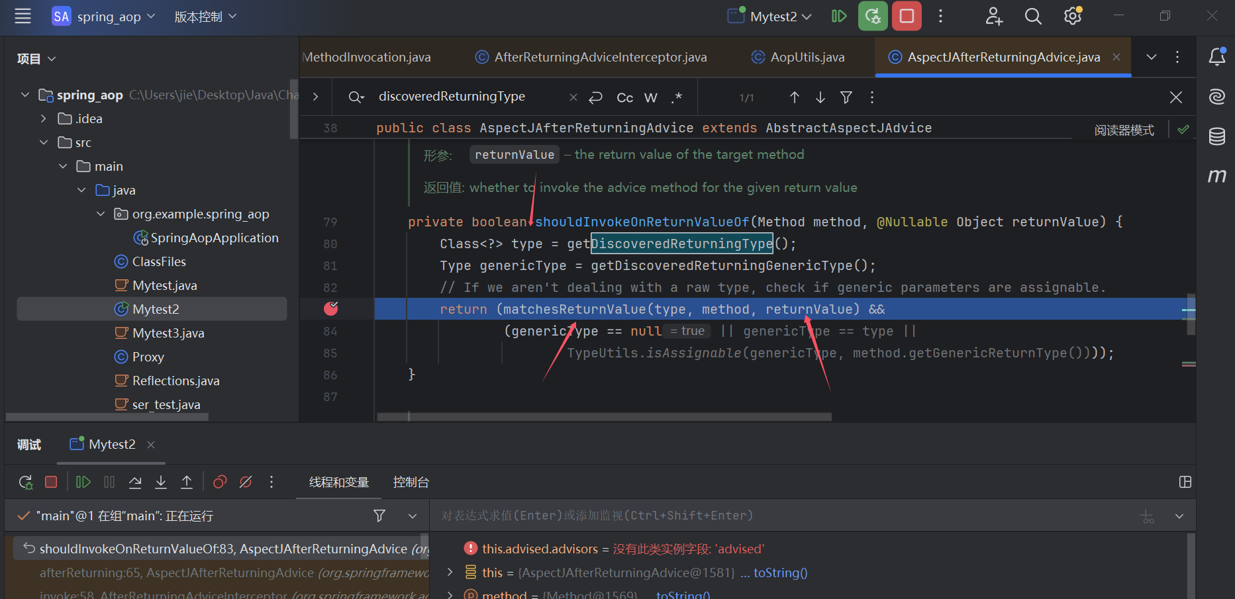The width and height of the screenshot is (1235, 599).
Task: Stop Mytest2 with the red title bar button
Action: 907,16
